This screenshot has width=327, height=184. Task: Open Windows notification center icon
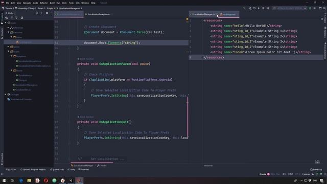coord(322,180)
